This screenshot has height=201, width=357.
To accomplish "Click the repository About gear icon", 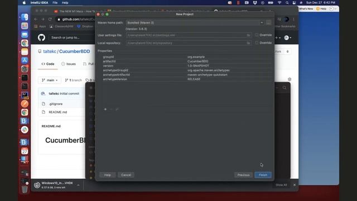I will click(x=290, y=79).
